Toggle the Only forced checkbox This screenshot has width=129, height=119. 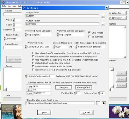[x=89, y=33]
